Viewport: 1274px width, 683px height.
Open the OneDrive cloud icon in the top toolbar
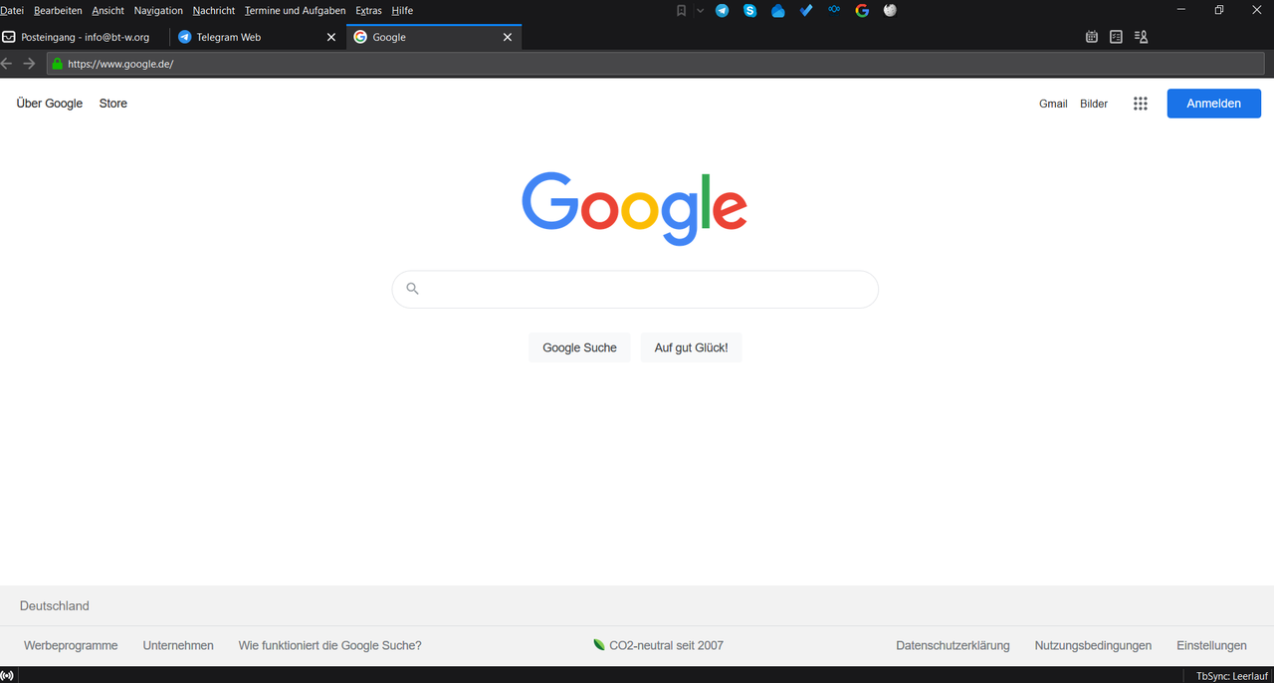(x=778, y=11)
